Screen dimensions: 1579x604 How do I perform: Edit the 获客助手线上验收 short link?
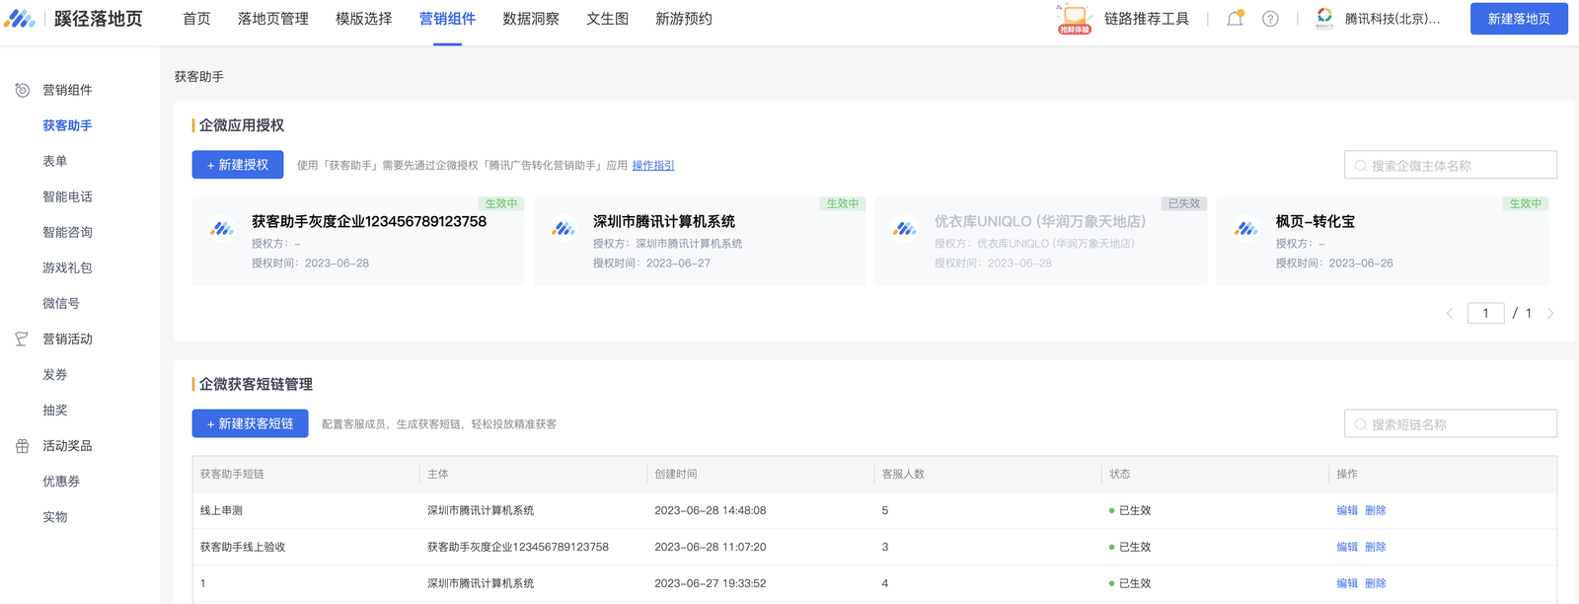(1347, 547)
